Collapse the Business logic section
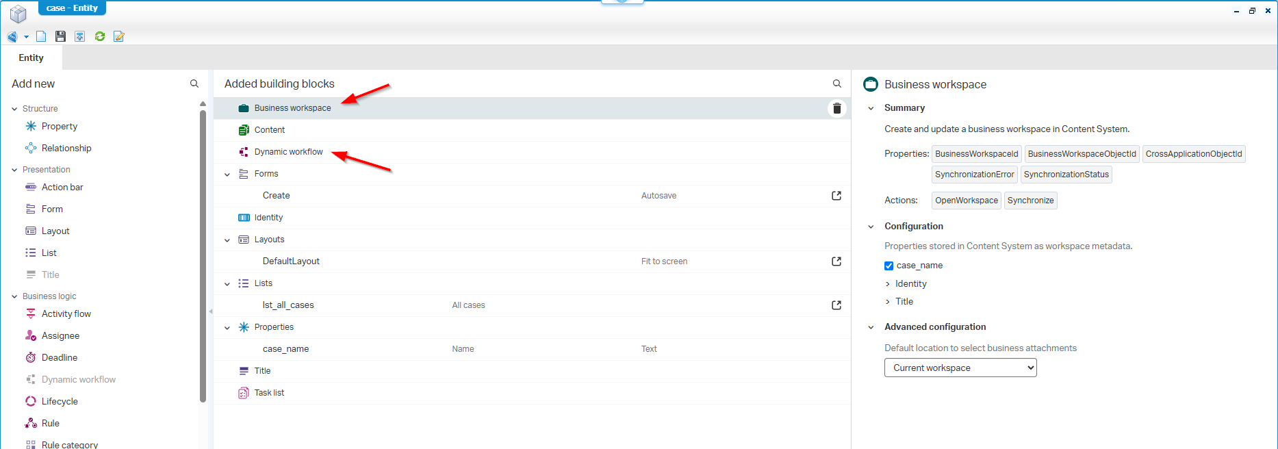 (14, 296)
